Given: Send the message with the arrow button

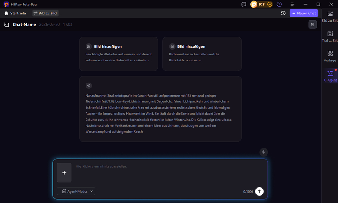Looking at the screenshot, I should click(259, 191).
